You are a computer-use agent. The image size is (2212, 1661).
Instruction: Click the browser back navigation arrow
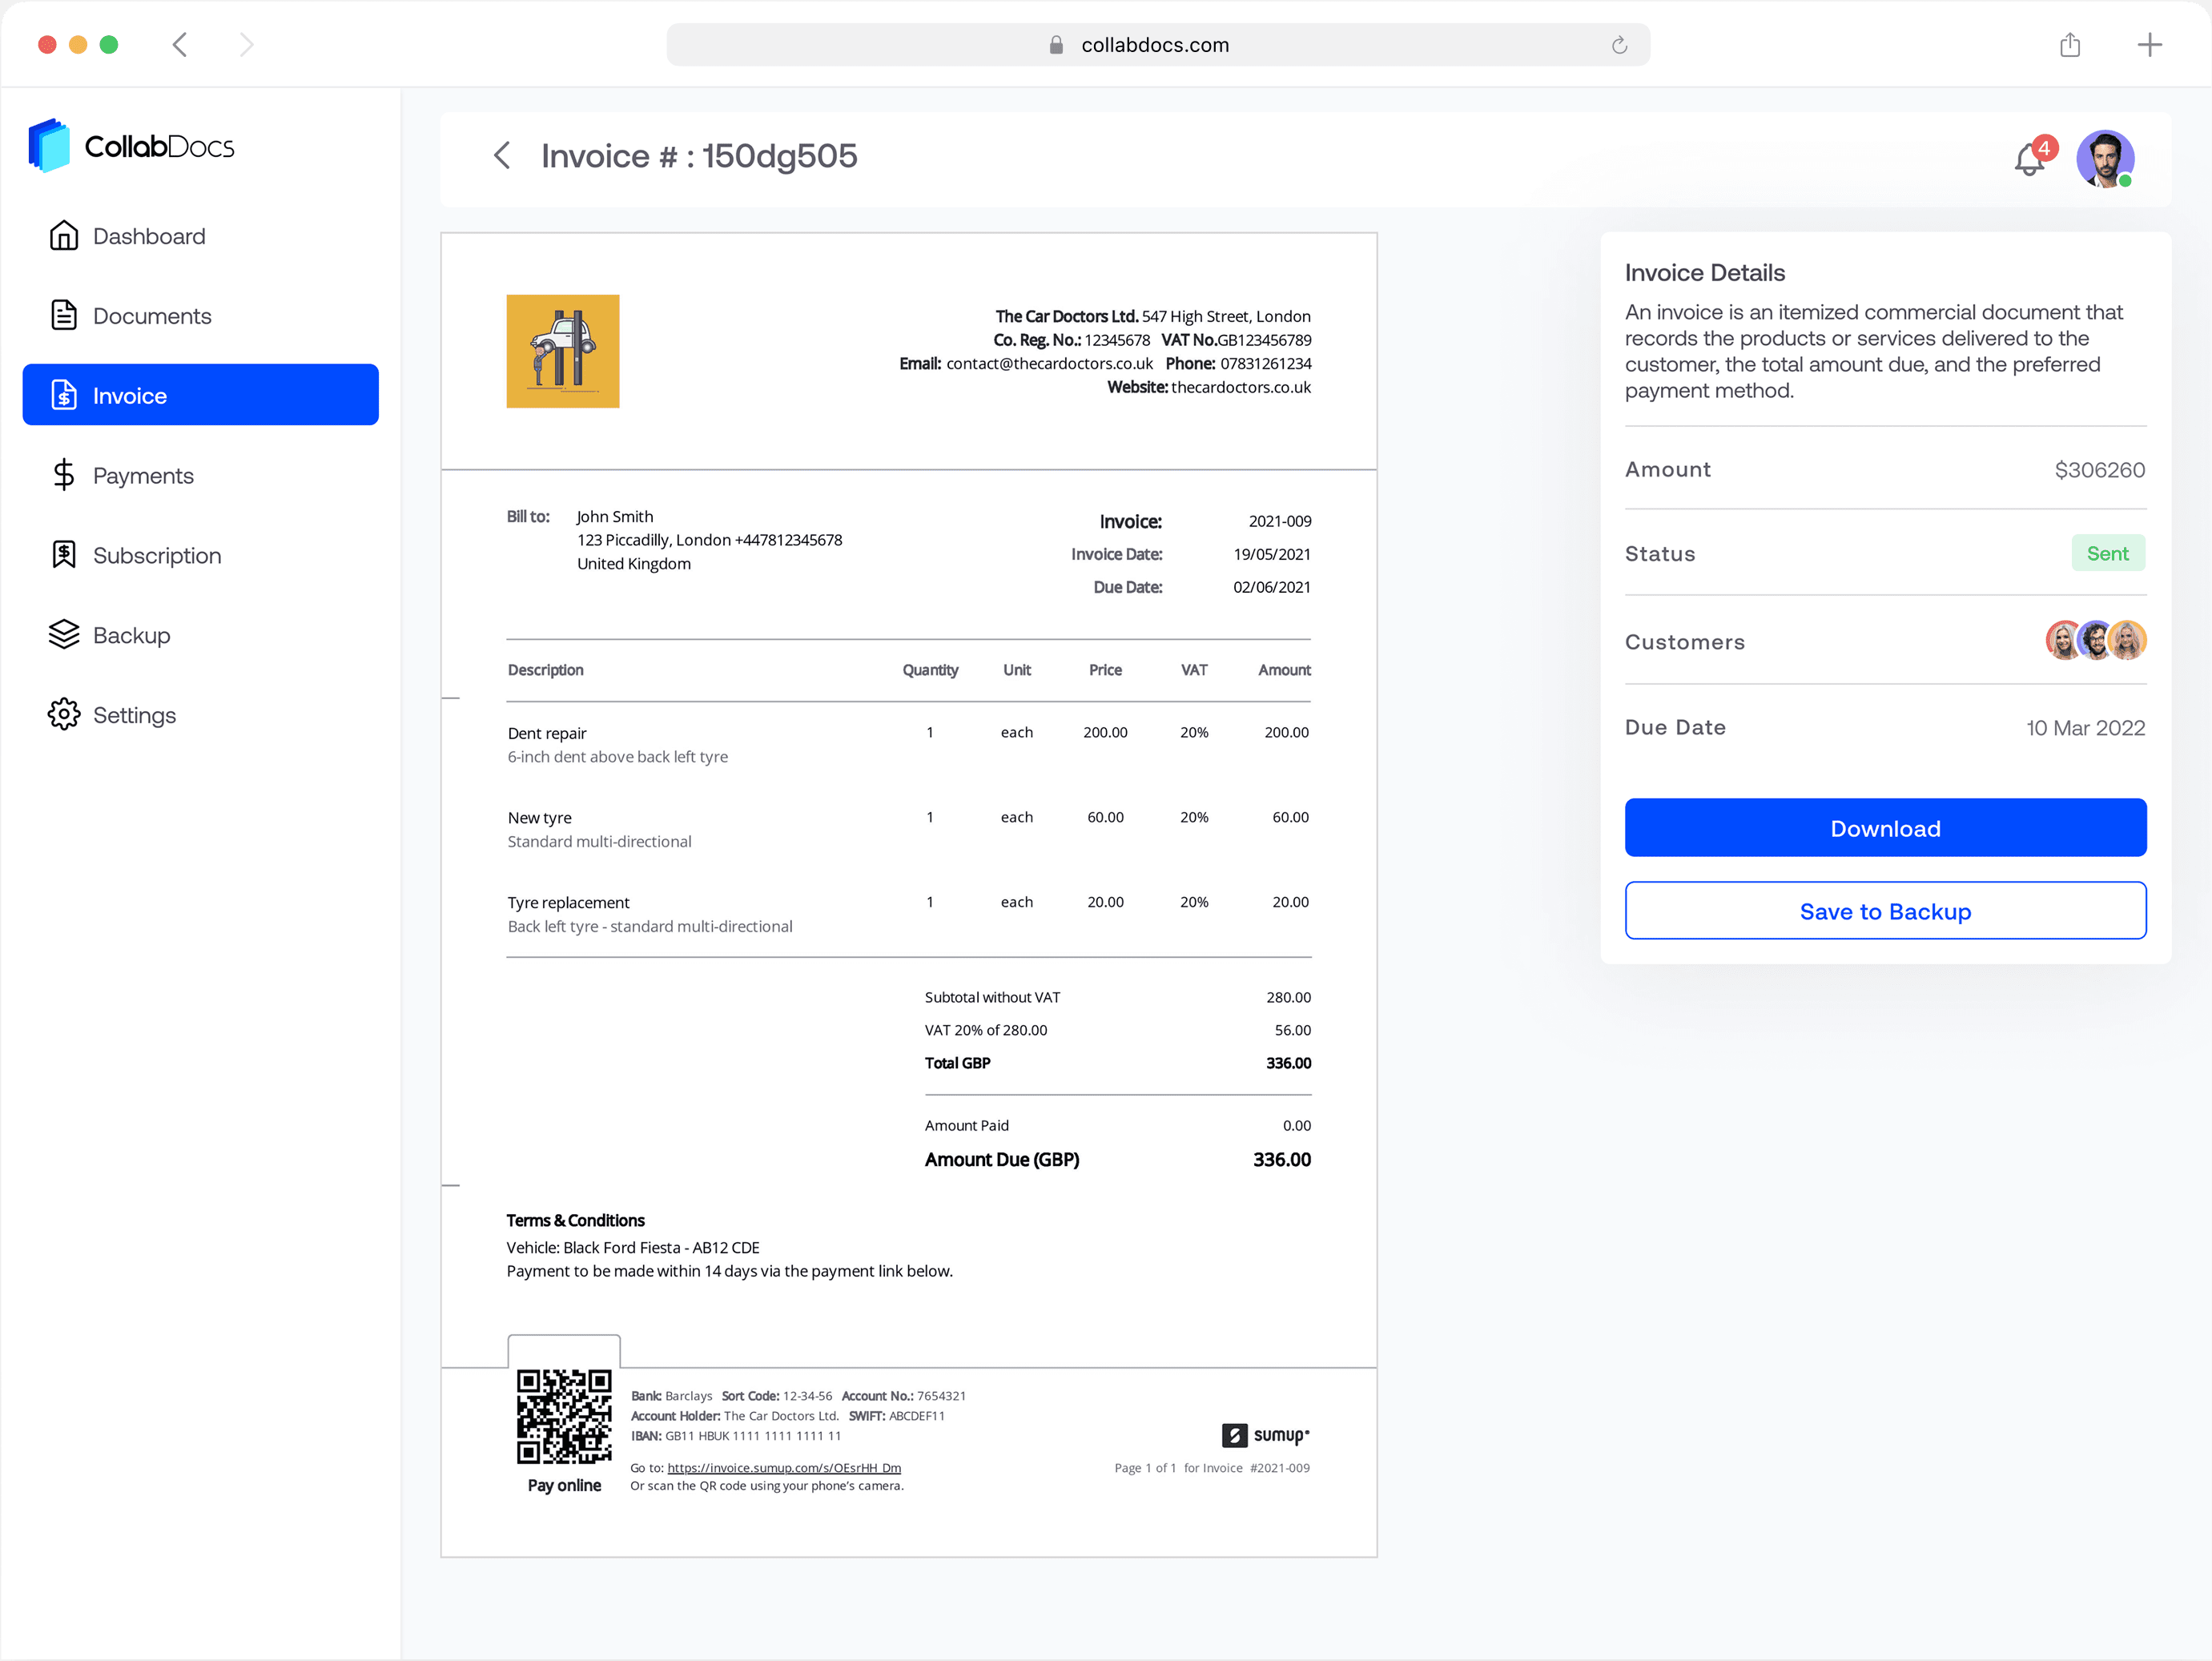pos(180,45)
